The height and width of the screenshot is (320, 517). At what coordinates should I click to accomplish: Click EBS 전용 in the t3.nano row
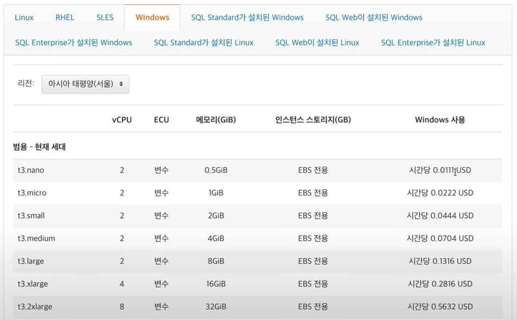pyautogui.click(x=313, y=170)
